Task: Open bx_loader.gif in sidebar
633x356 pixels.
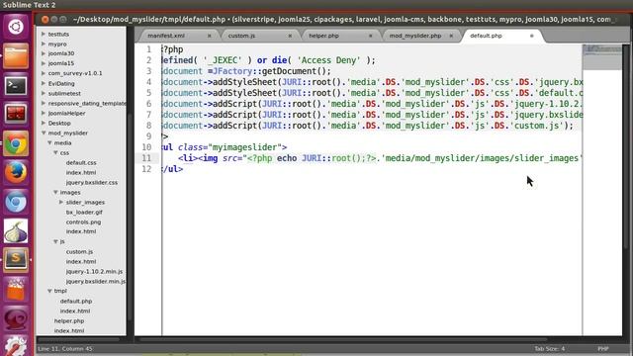Action: (x=84, y=212)
